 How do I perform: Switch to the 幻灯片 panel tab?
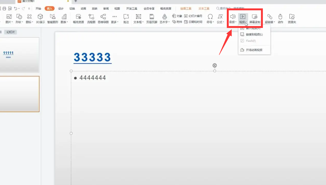[11, 32]
